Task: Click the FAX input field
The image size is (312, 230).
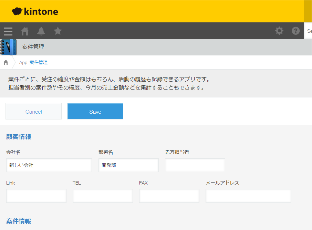Action: (x=169, y=196)
